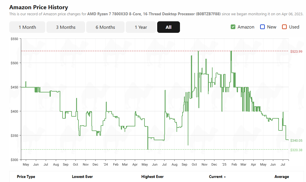Choose the 1 Year time range
The height and width of the screenshot is (182, 306).
[x=141, y=27]
